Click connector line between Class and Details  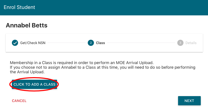click(141, 43)
